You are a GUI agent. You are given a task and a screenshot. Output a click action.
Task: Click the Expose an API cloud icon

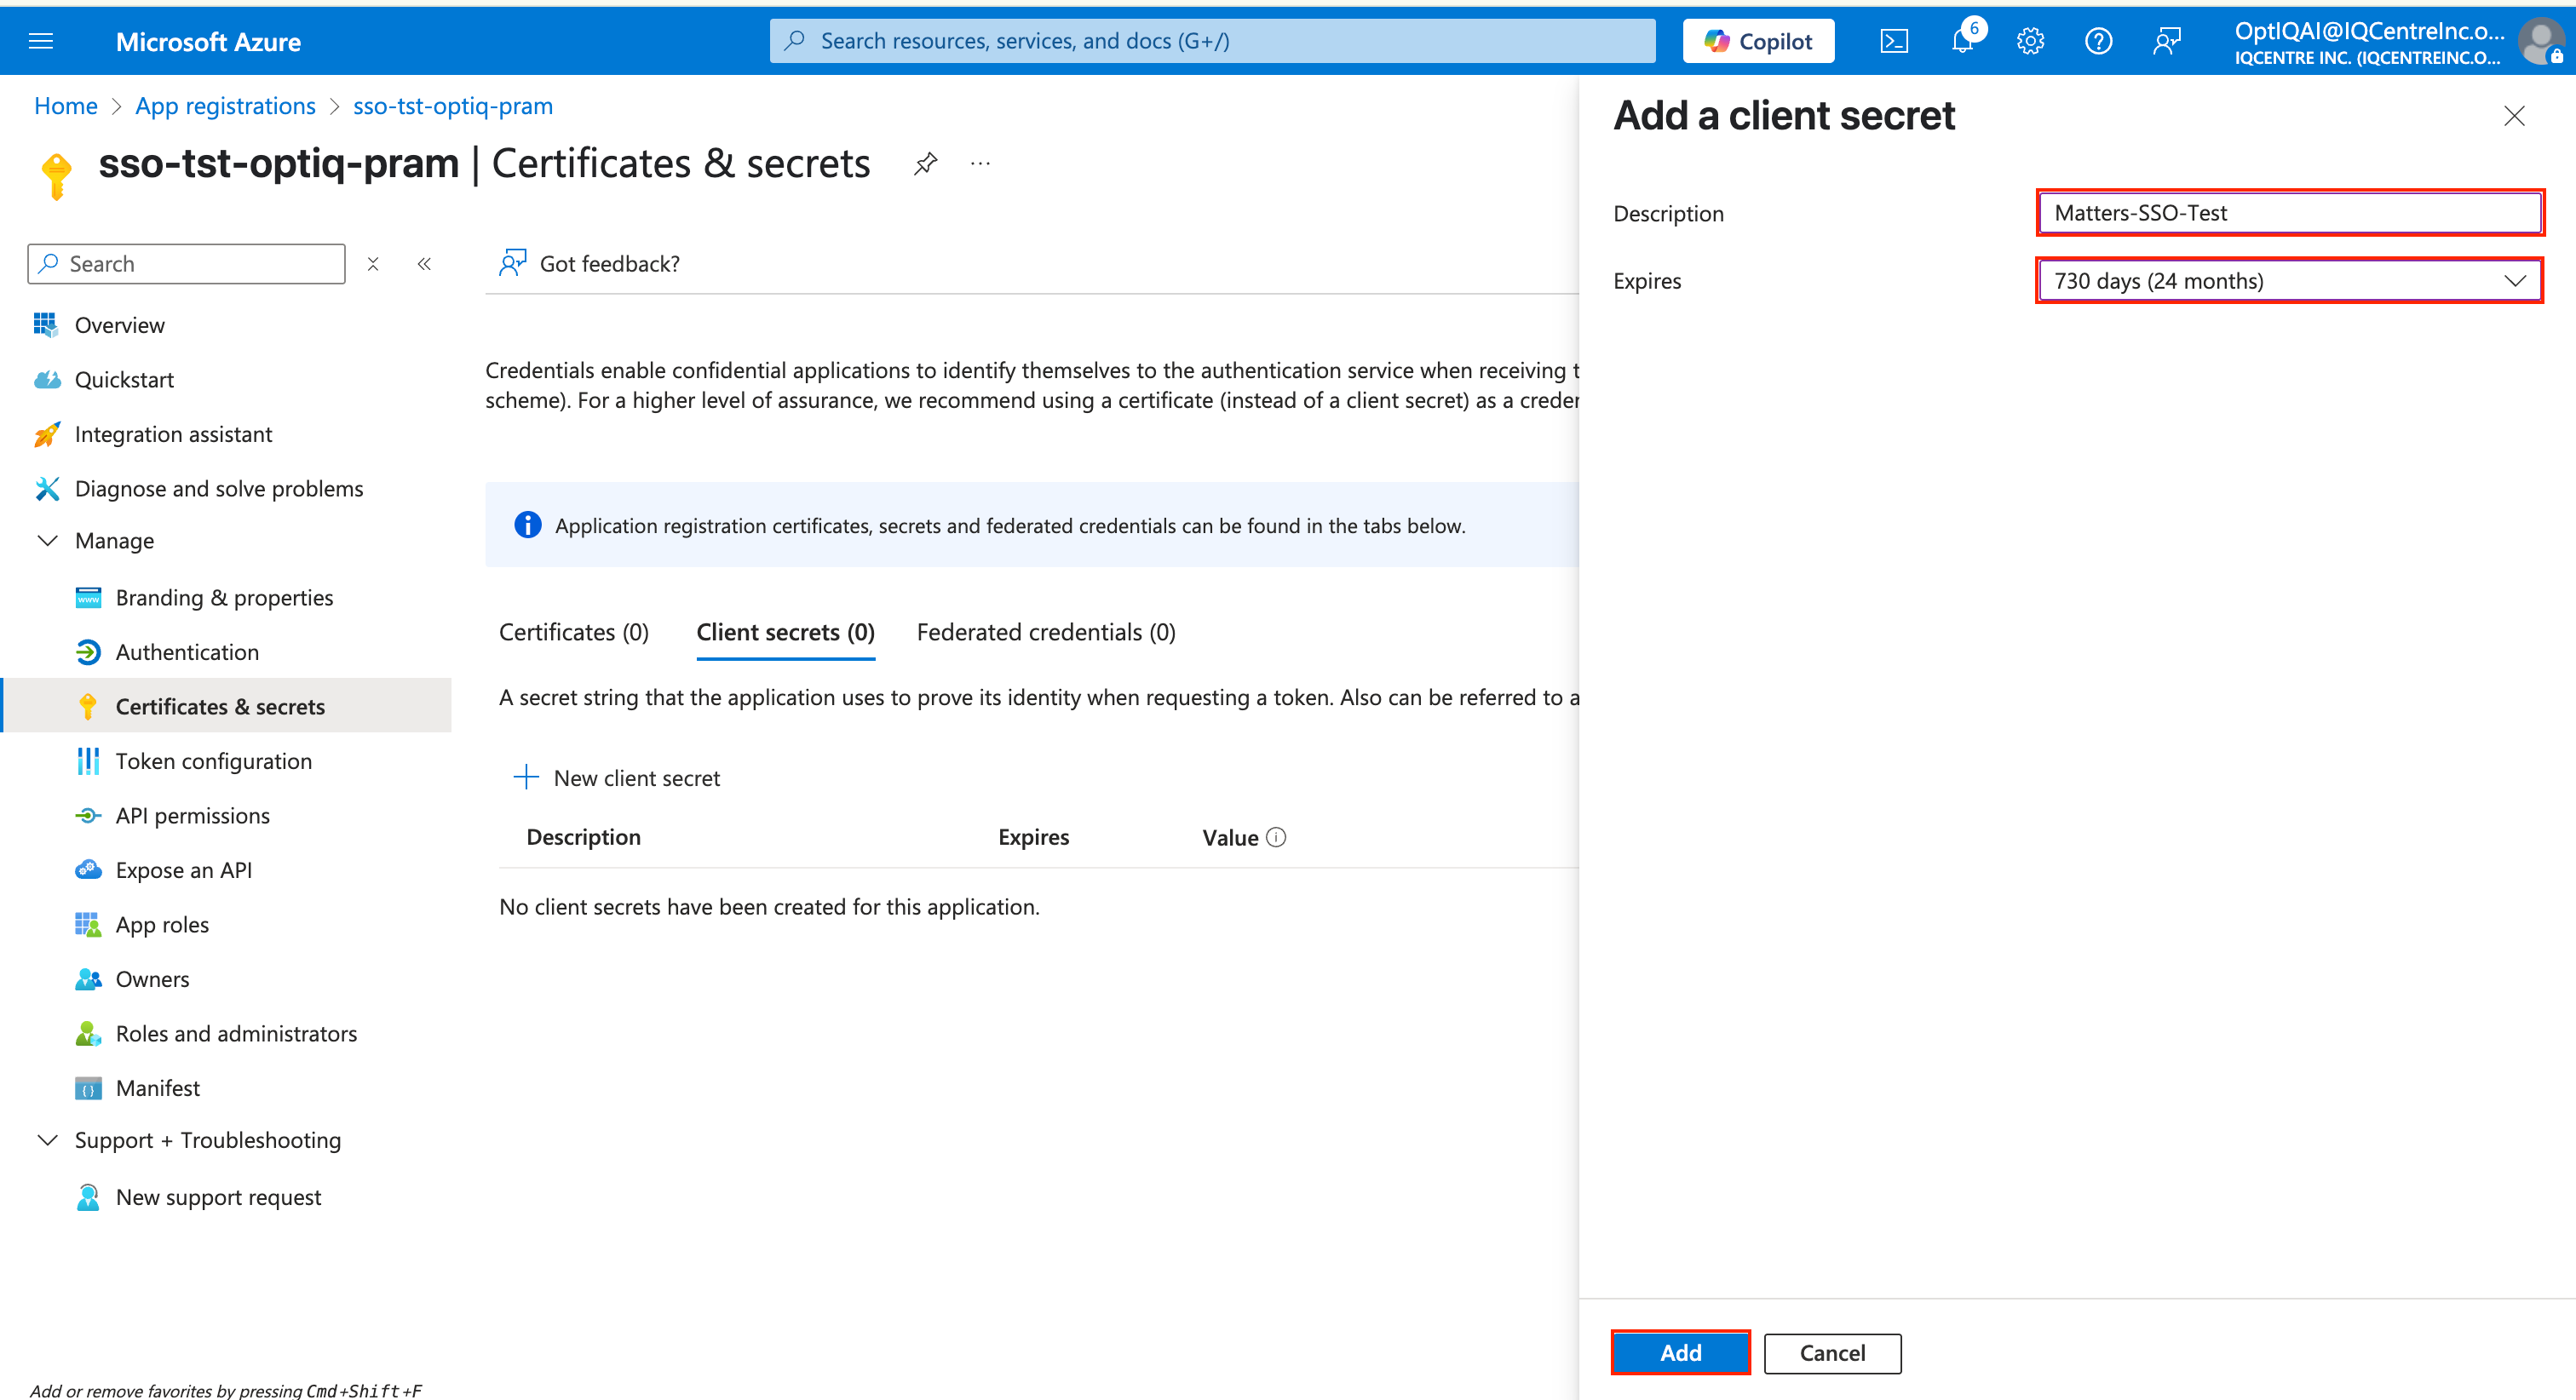pyautogui.click(x=88, y=870)
